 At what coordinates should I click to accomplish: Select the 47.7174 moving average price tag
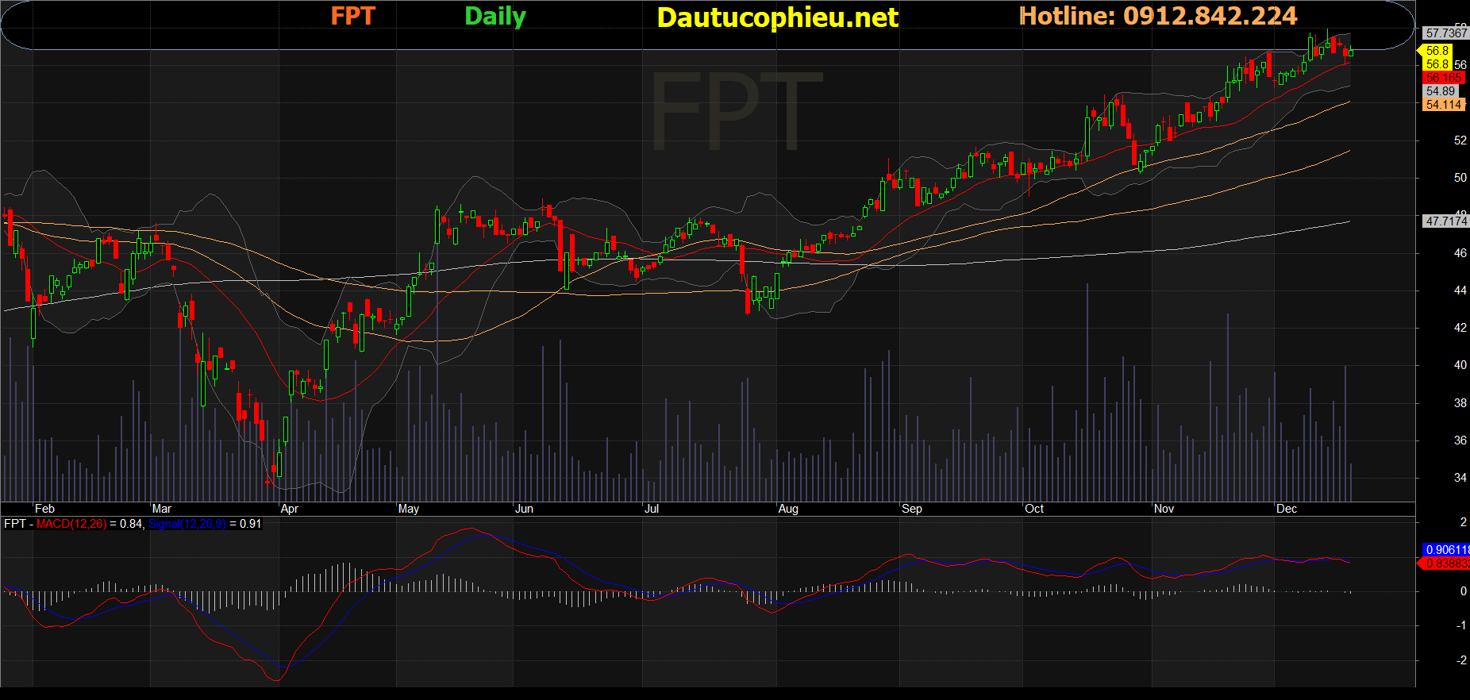[x=1445, y=221]
